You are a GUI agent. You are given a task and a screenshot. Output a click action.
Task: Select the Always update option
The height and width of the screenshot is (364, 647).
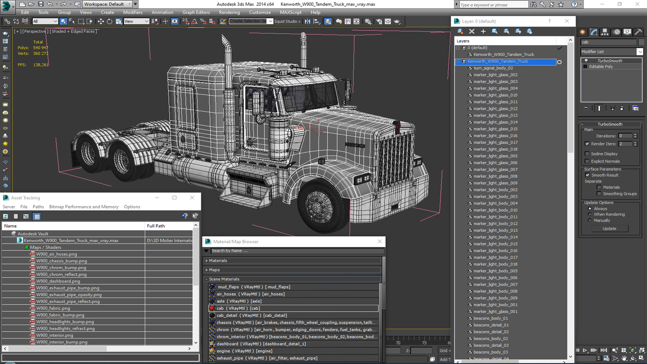(x=590, y=209)
